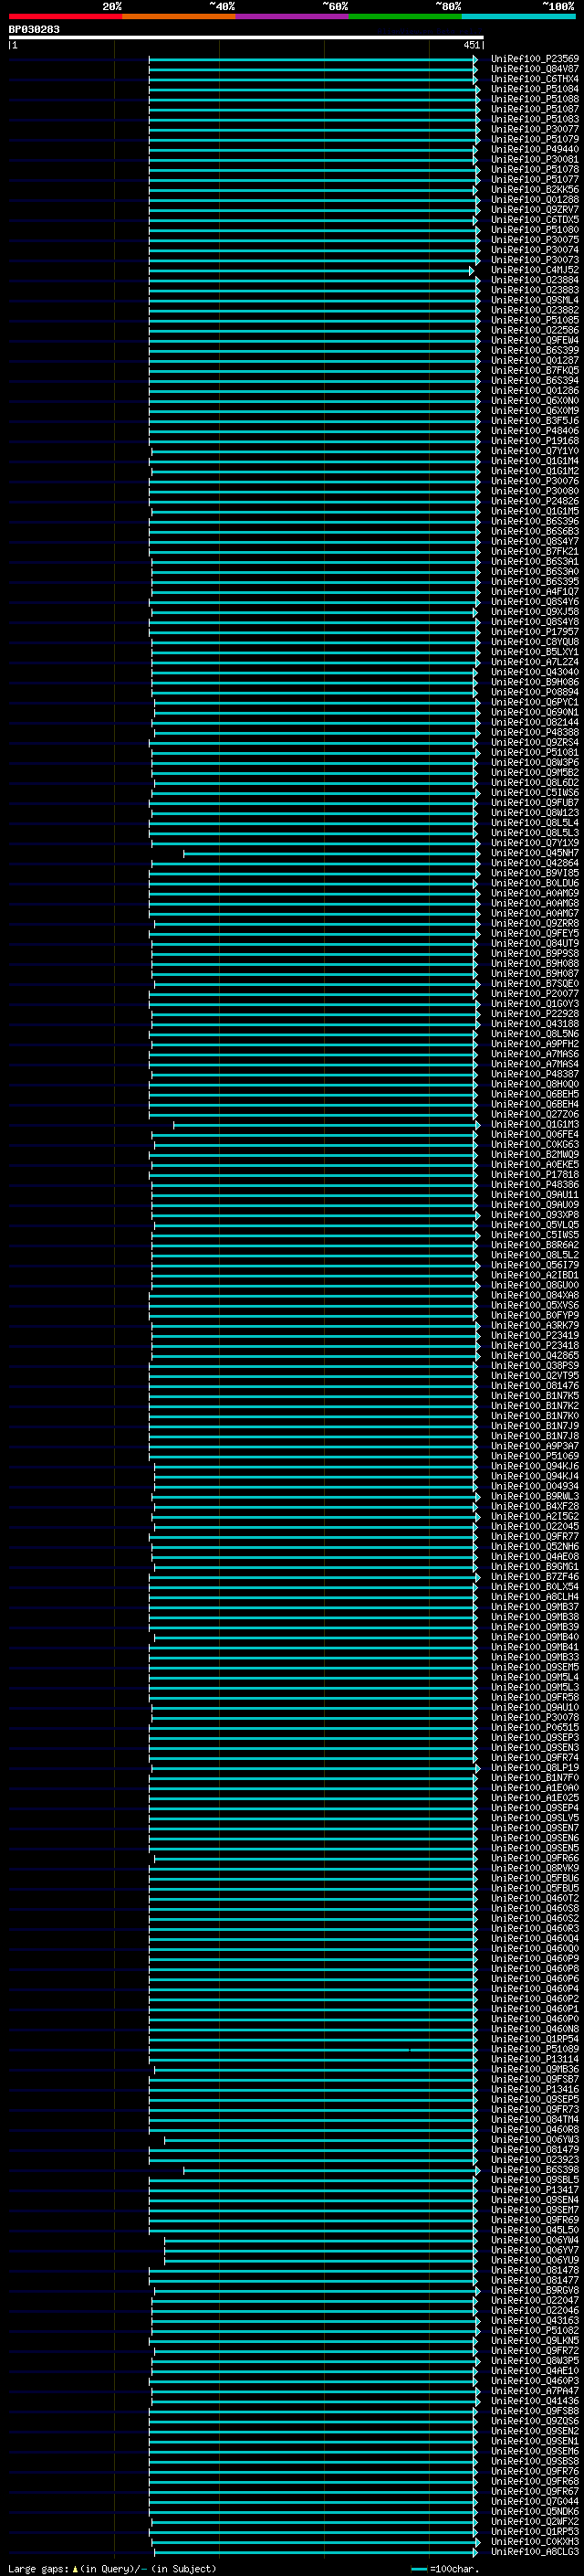Select hit label UniRef100_P24826

coord(535,501)
